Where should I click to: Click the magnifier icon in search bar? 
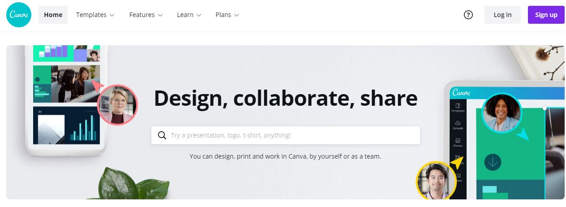pyautogui.click(x=162, y=135)
